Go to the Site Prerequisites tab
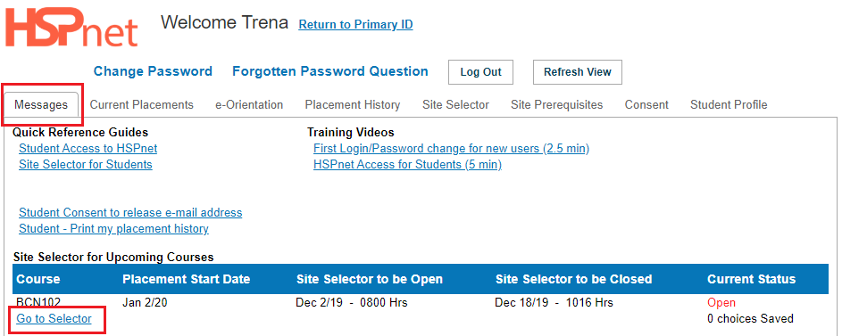Image resolution: width=842 pixels, height=336 pixels. pos(557,105)
